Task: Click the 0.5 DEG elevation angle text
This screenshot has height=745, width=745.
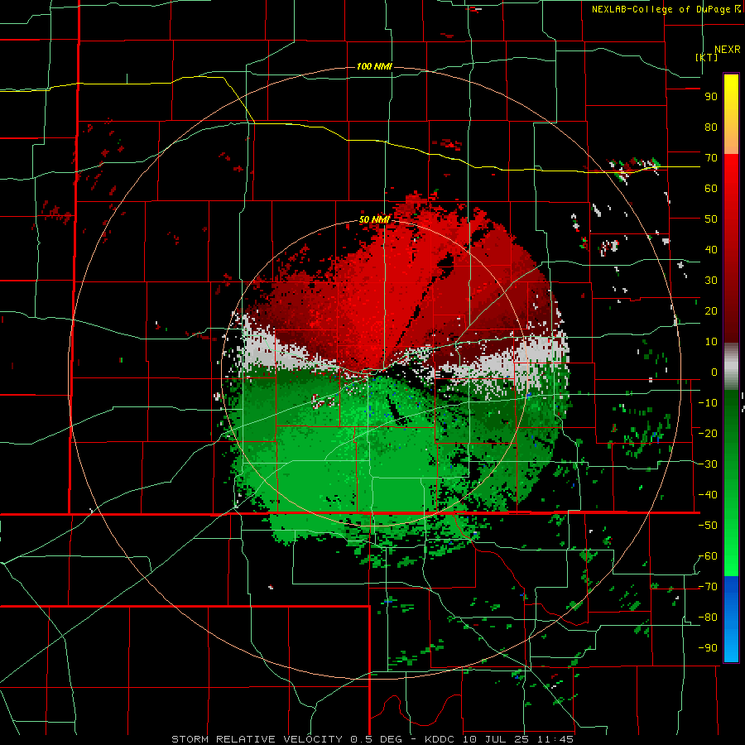Action: coord(377,739)
